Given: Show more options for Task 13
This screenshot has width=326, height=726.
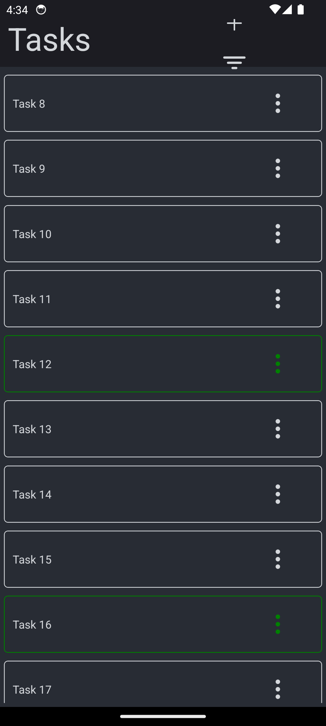Looking at the screenshot, I should [278, 429].
